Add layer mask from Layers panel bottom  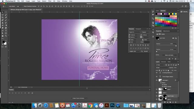tap(165, 102)
